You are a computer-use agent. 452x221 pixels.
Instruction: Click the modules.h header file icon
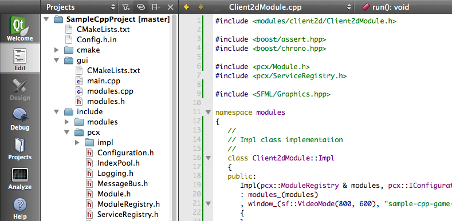[79, 102]
